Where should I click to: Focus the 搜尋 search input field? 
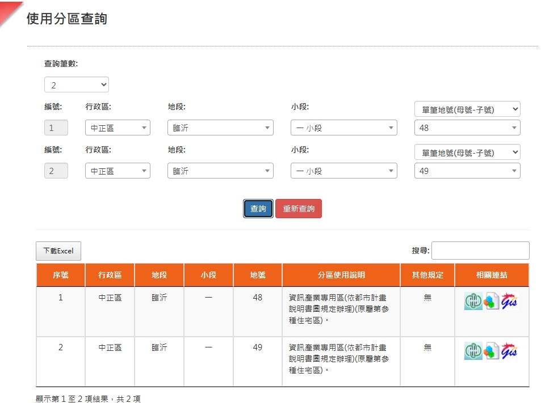tap(480, 251)
